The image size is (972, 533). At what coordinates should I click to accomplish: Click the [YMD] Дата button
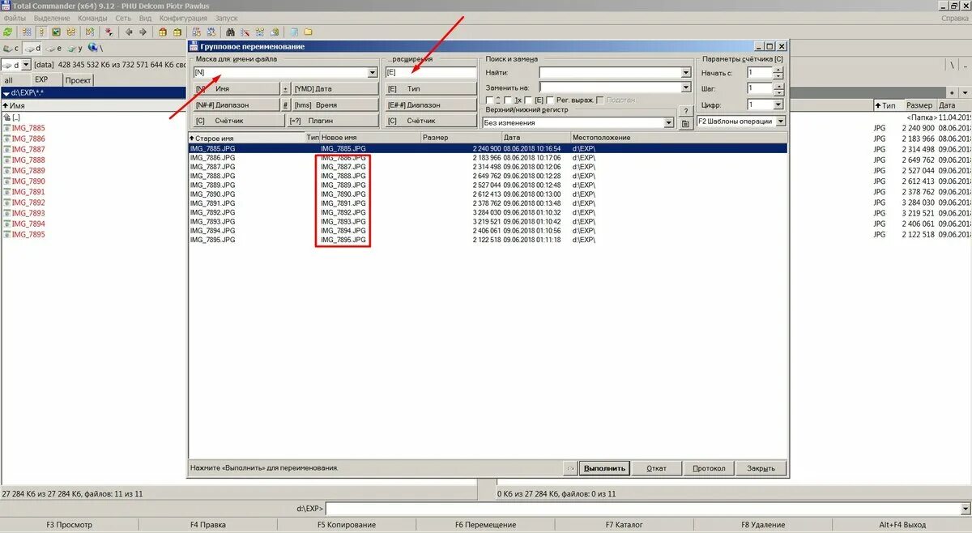pos(334,89)
